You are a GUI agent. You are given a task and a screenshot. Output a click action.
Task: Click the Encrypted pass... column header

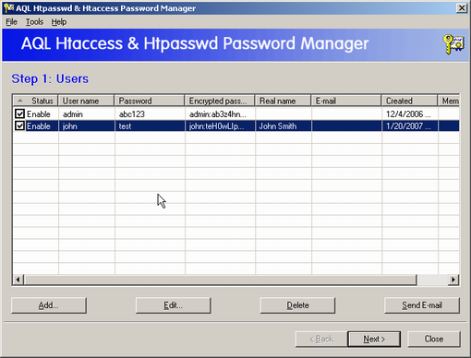point(220,101)
